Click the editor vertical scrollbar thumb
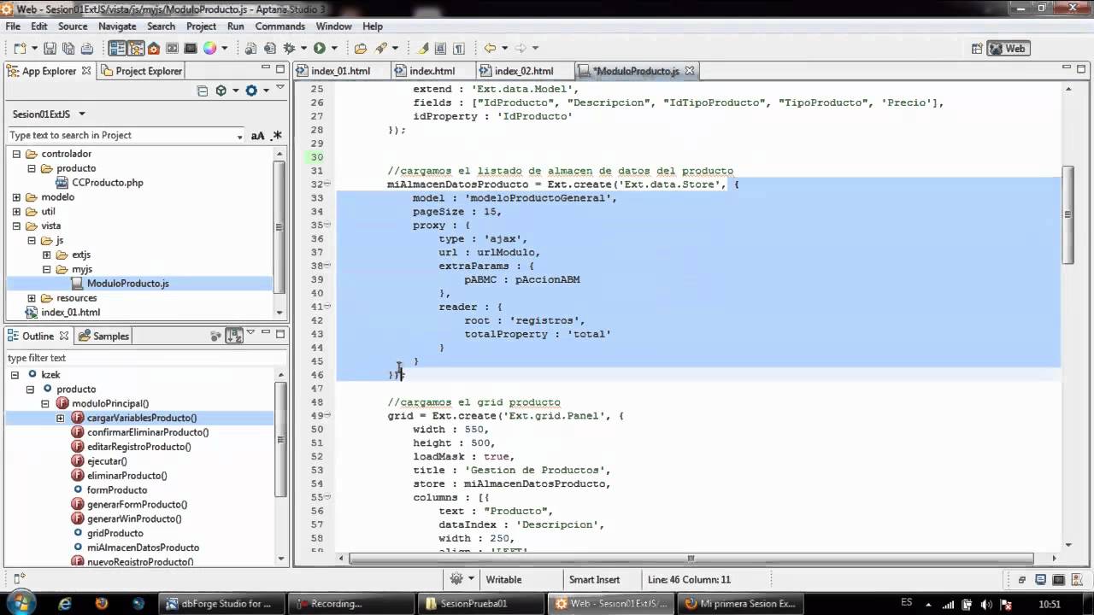This screenshot has height=615, width=1094. (x=1068, y=214)
